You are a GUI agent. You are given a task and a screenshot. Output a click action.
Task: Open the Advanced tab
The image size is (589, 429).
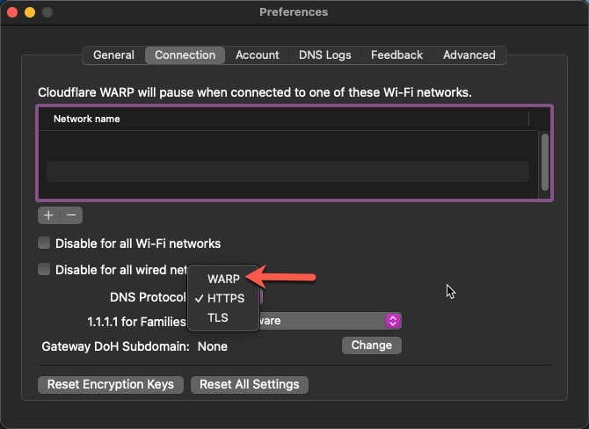(x=469, y=55)
